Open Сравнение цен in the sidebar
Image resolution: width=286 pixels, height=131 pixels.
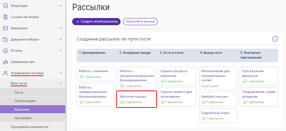[x=22, y=62]
